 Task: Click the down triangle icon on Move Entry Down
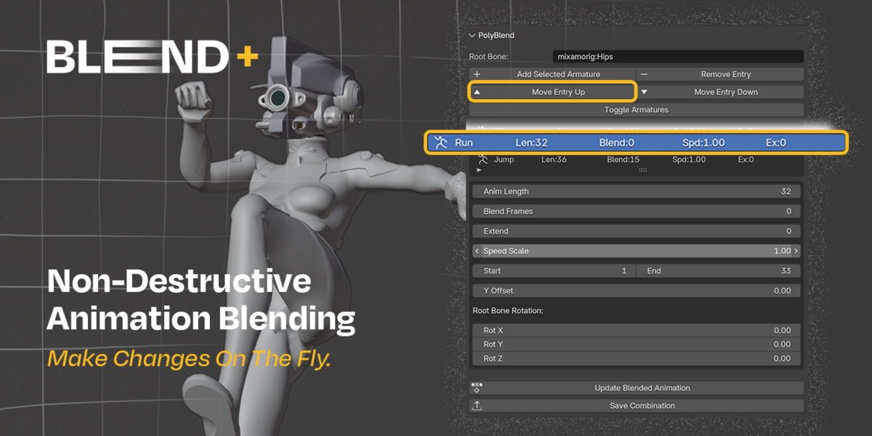(644, 92)
